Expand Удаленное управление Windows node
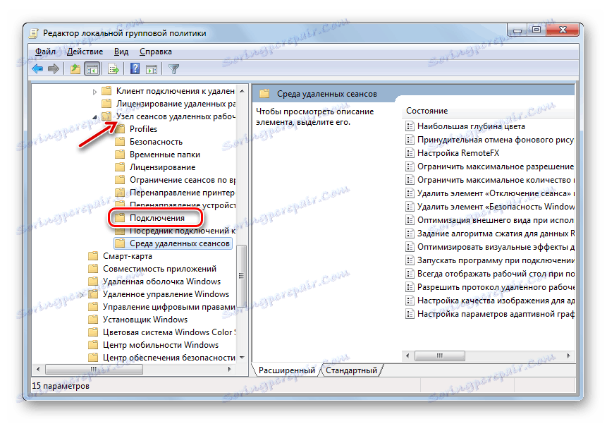This screenshot has width=607, height=424. click(x=82, y=295)
